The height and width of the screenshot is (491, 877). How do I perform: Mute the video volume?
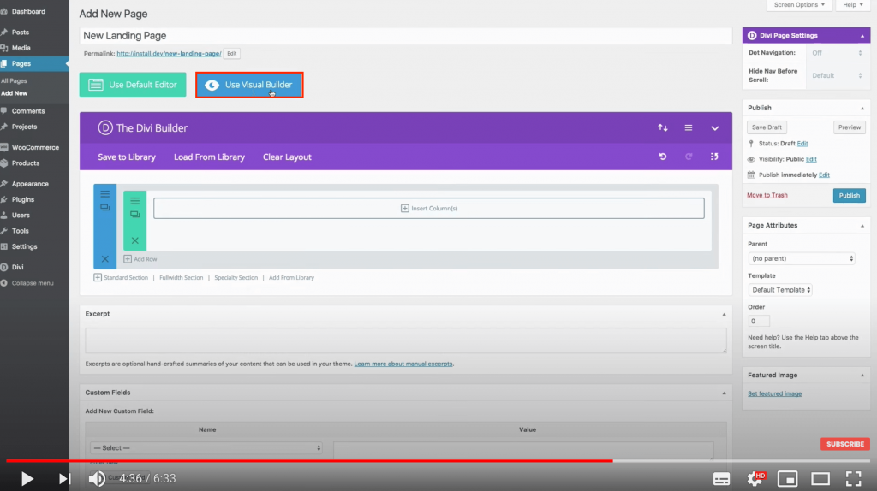tap(96, 479)
